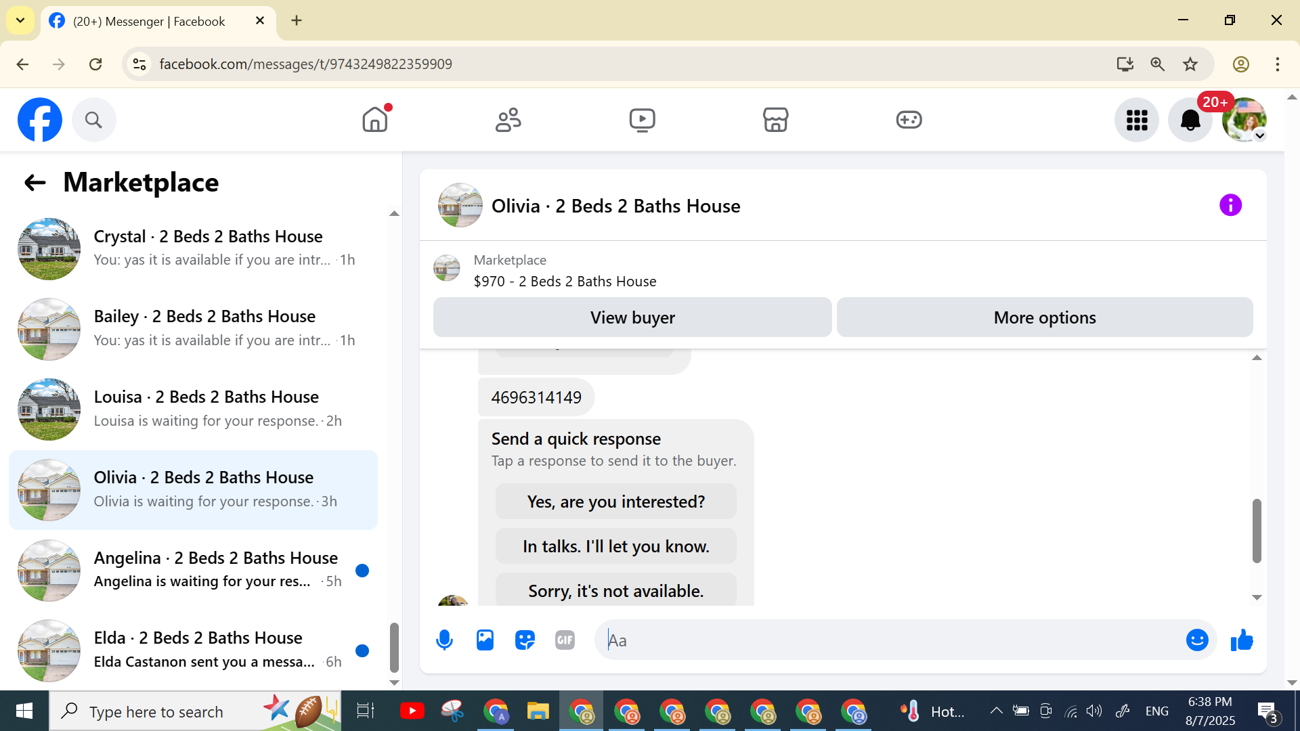The image size is (1300, 731).
Task: Show hidden system tray icons
Action: tap(996, 711)
